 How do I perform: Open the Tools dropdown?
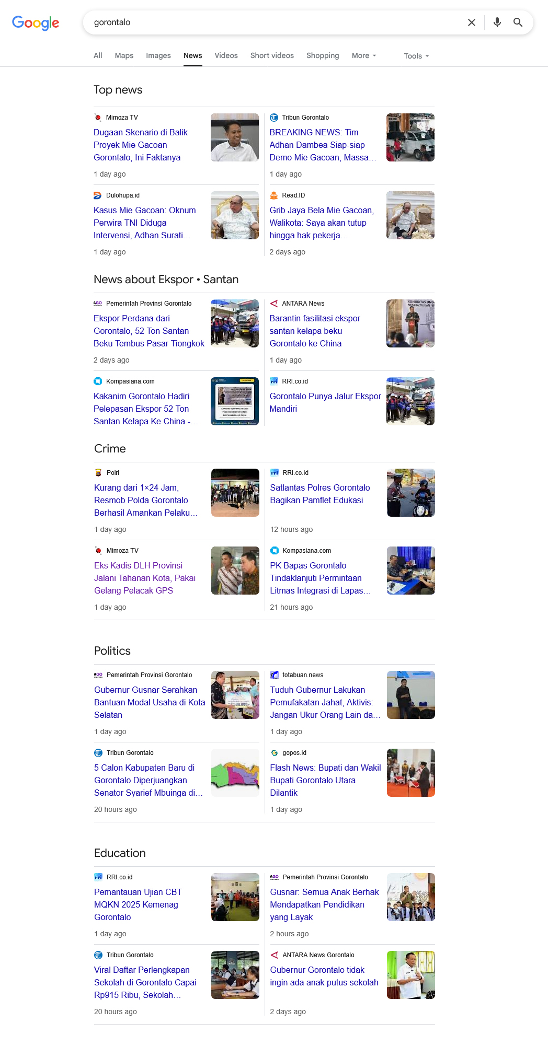click(x=416, y=56)
